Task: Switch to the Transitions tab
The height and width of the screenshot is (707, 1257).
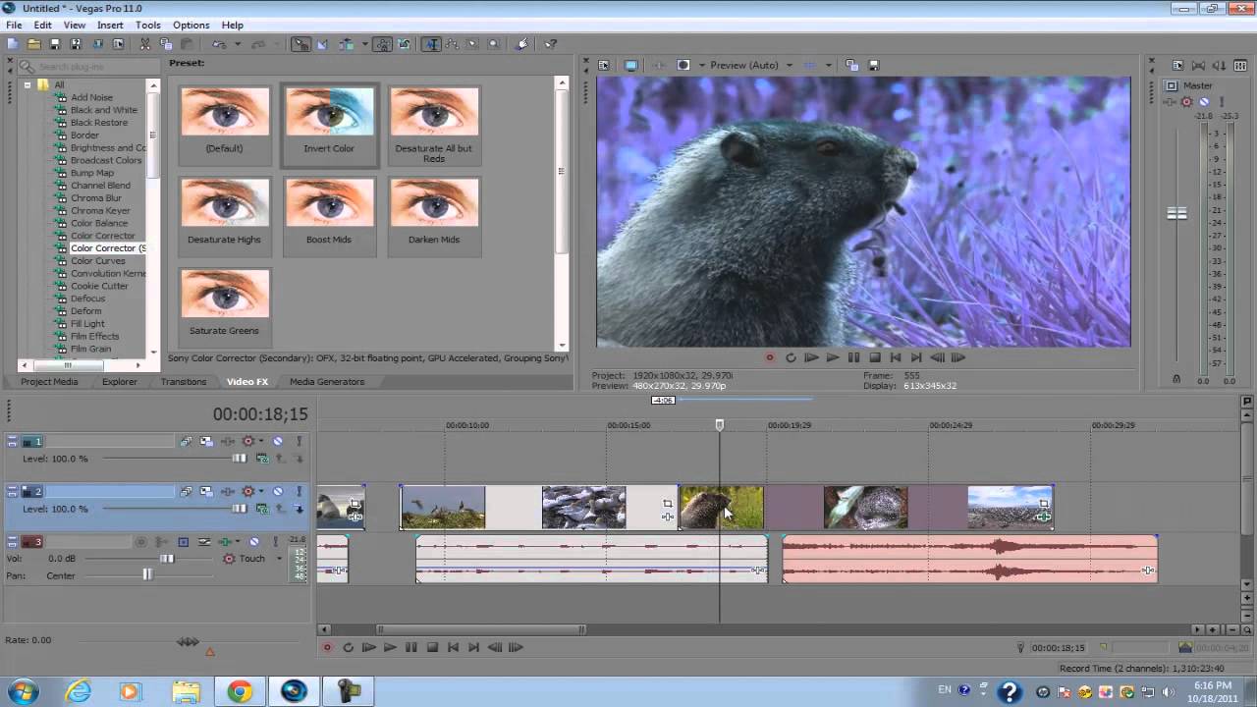Action: coord(184,381)
